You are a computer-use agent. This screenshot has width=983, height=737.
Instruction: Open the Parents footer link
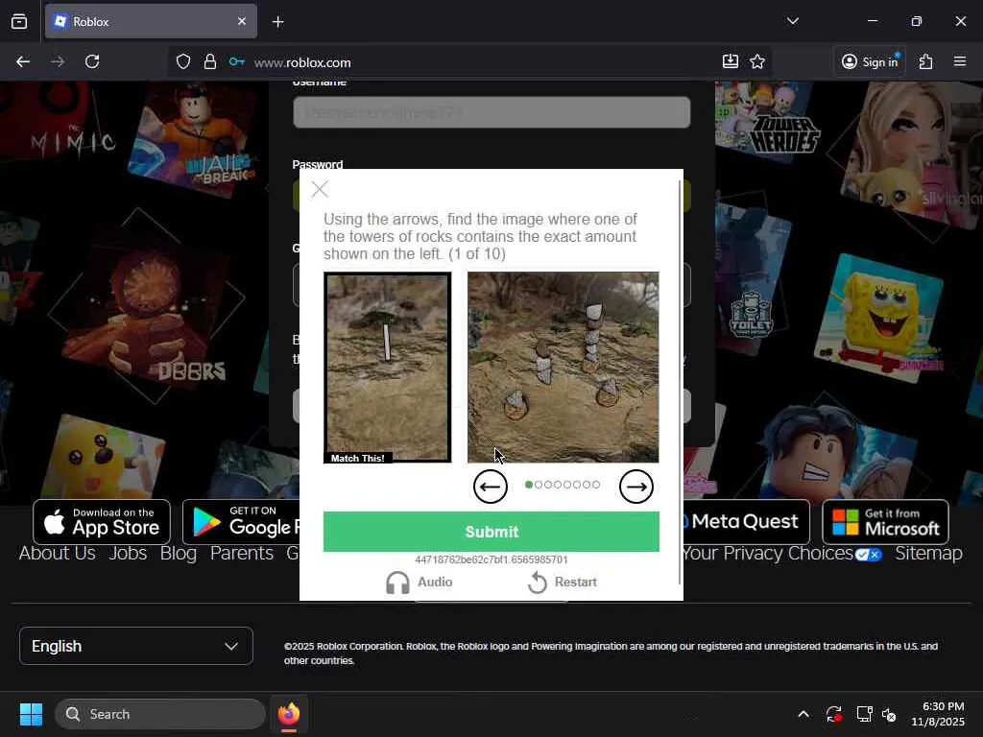coord(242,554)
